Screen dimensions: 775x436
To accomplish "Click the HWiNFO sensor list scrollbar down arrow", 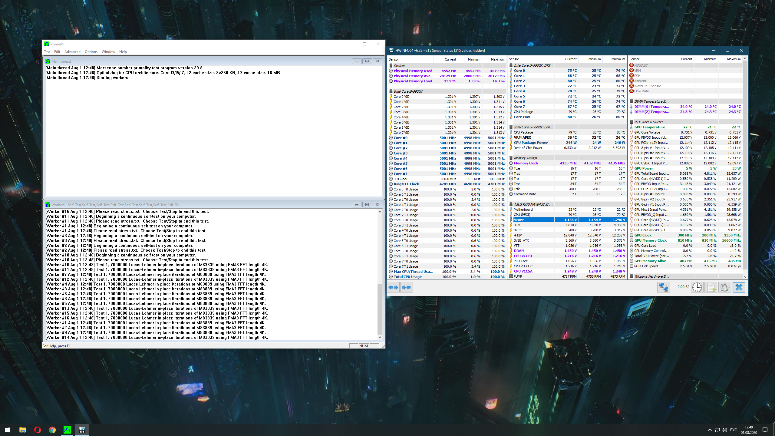I will [x=745, y=276].
